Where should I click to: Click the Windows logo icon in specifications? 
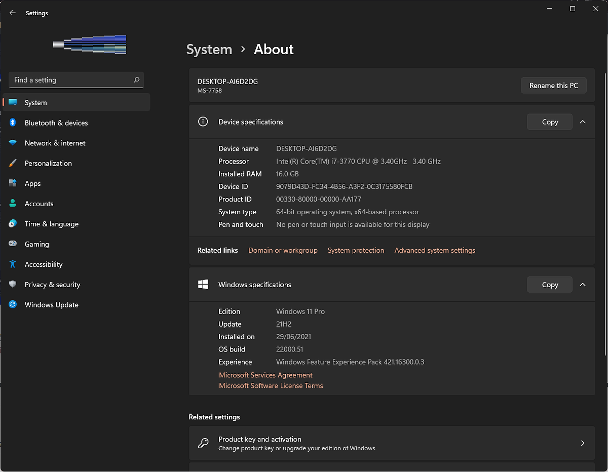point(203,285)
